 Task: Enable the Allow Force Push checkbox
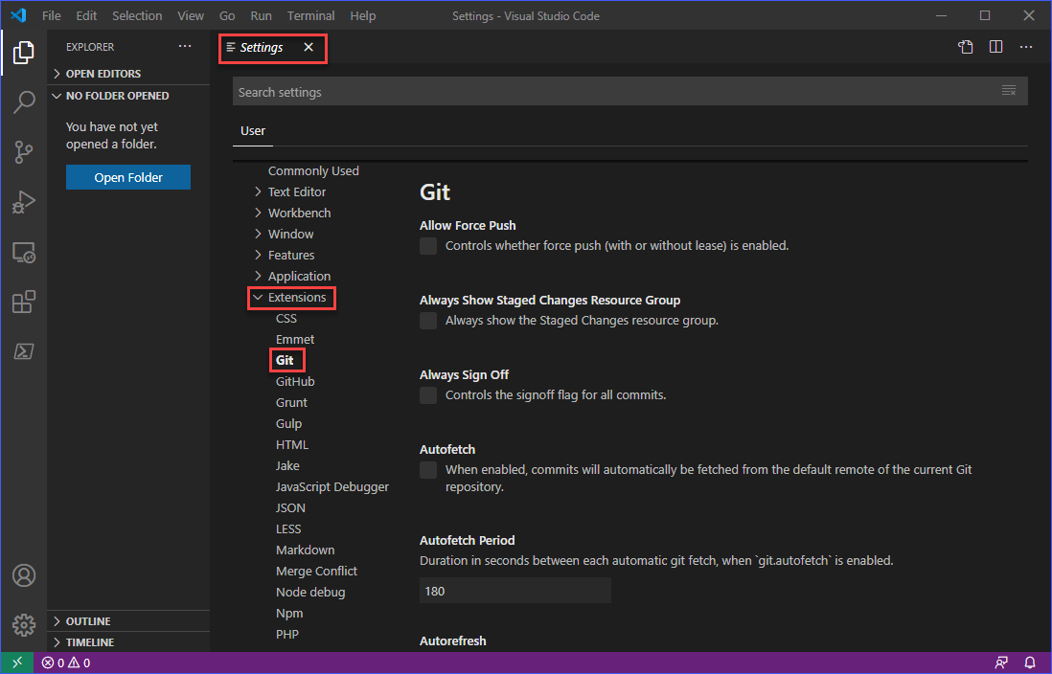[427, 246]
